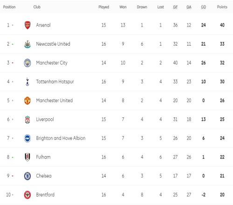Select the Brighton and Hove Albion badge
The width and height of the screenshot is (233, 205).
tap(27, 138)
